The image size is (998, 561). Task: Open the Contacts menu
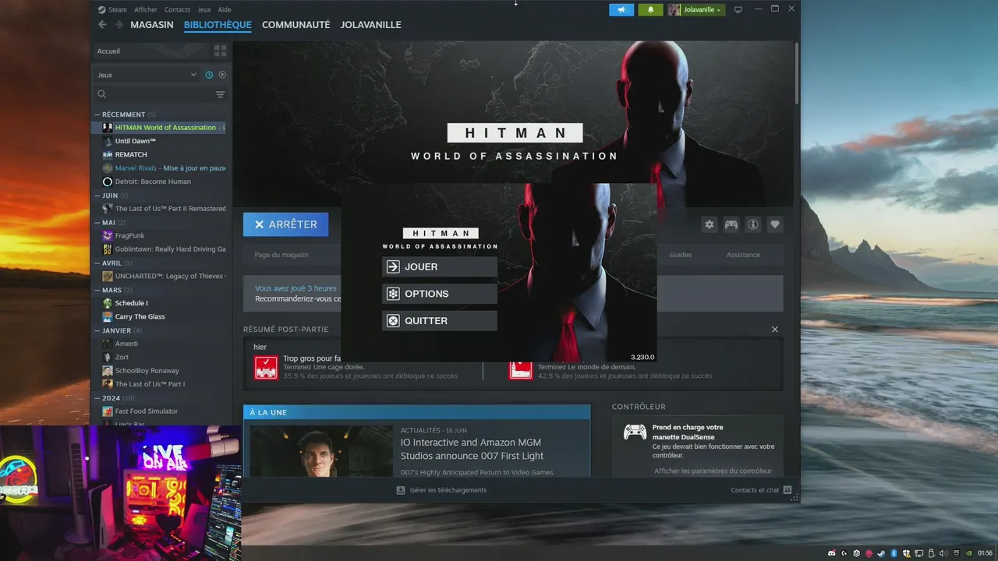coord(177,9)
